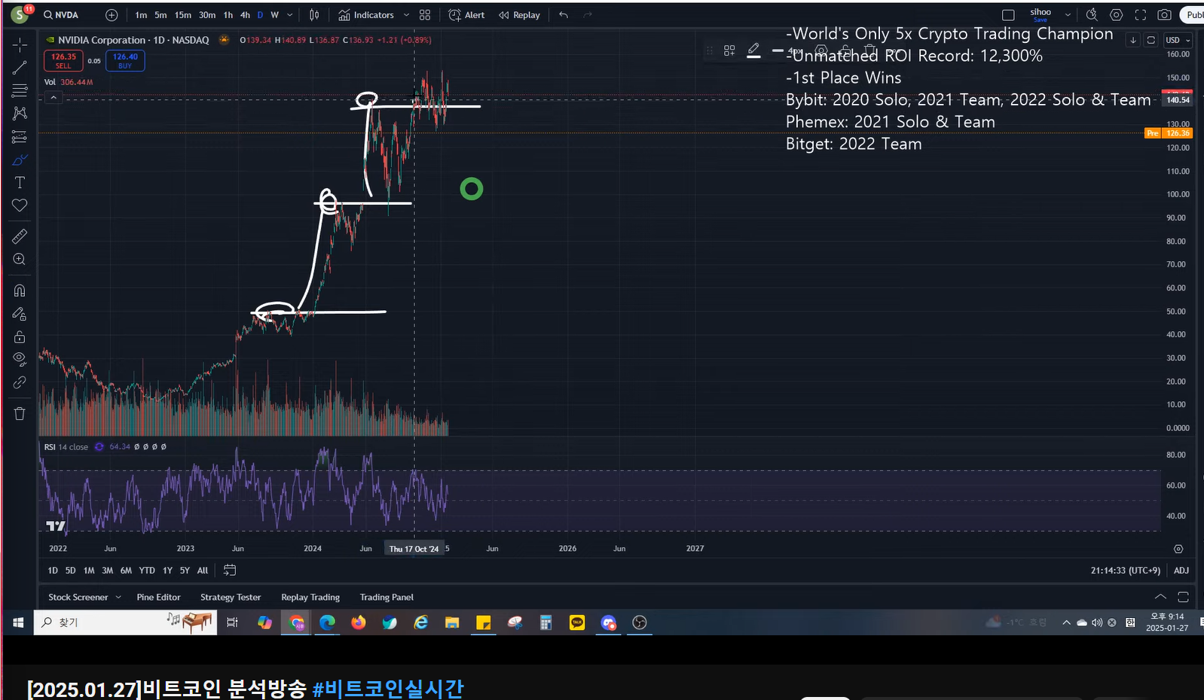The height and width of the screenshot is (700, 1204).
Task: Open drawing templates icon in floating toolbar
Action: click(729, 50)
